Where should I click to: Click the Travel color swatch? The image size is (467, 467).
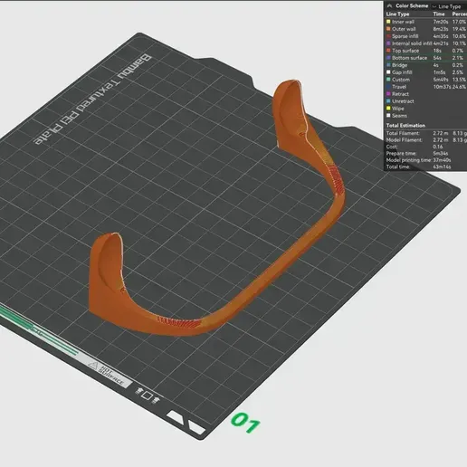click(388, 87)
